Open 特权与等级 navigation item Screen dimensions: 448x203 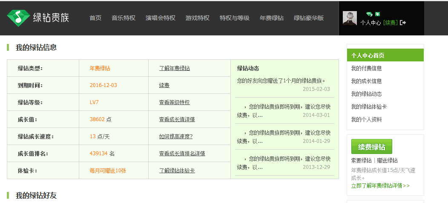235,18
